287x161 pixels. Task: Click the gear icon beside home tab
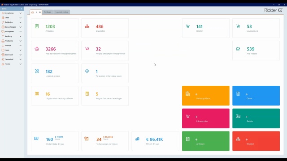(x=40, y=12)
